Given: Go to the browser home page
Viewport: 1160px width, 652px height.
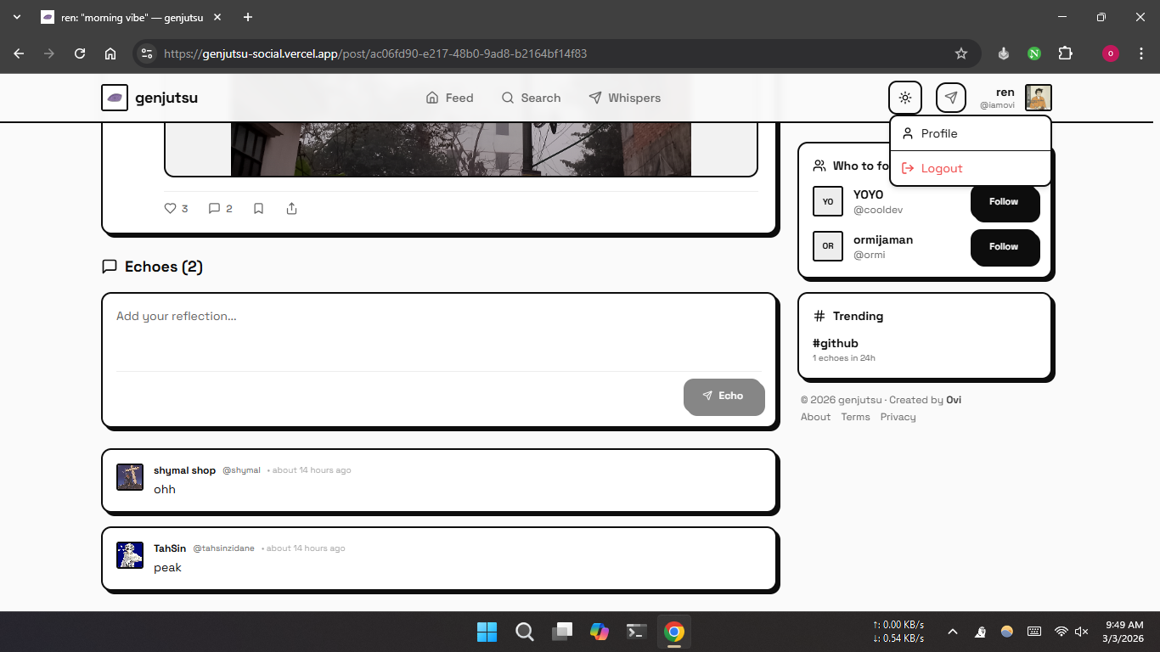Looking at the screenshot, I should [x=110, y=53].
